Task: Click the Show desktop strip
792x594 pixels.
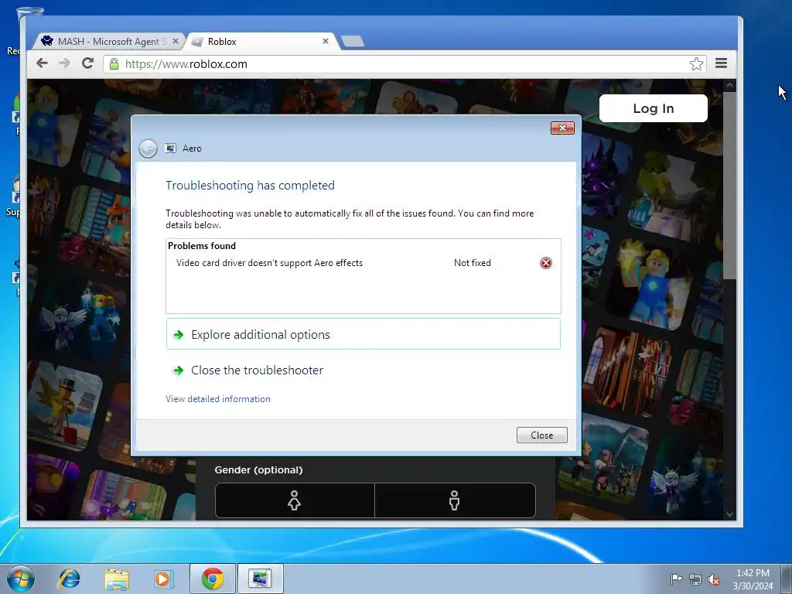Action: 787,579
